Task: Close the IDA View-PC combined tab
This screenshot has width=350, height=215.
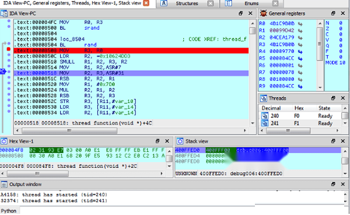Action: tap(146, 3)
